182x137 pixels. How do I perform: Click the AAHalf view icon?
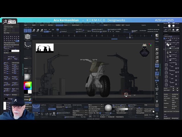(157, 61)
